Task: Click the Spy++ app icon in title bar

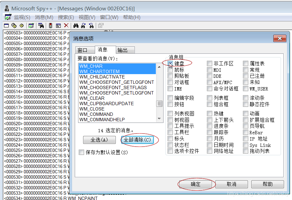Action: click(x=7, y=8)
